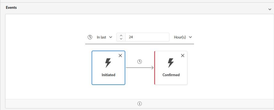Click the Events section heading

pyautogui.click(x=11, y=8)
